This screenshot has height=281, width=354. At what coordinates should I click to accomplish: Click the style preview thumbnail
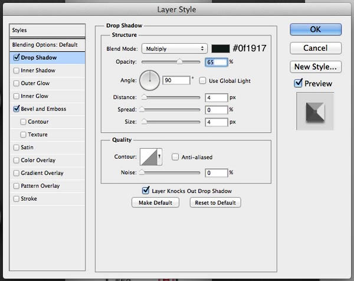(x=315, y=111)
